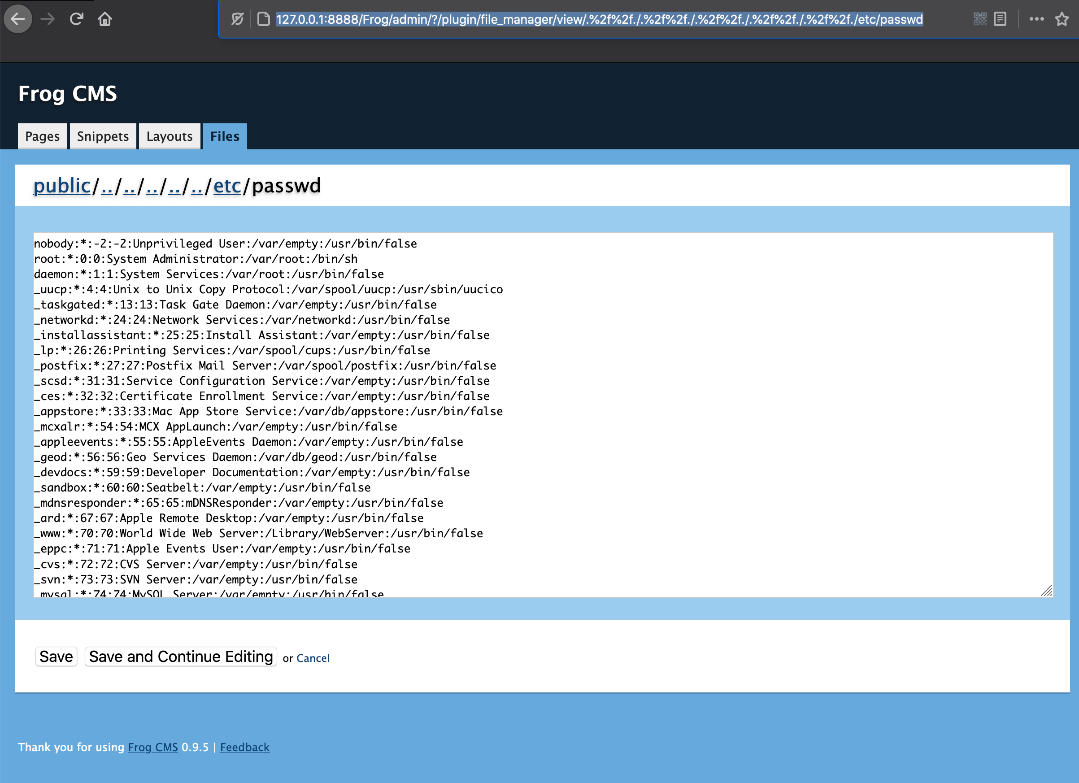Open the site information page icon

coord(263,19)
